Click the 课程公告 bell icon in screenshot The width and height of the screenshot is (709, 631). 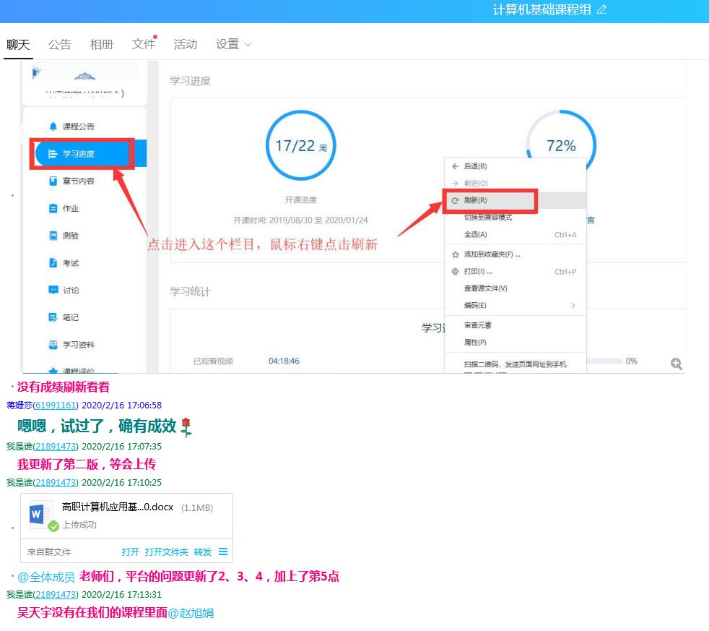[x=53, y=126]
